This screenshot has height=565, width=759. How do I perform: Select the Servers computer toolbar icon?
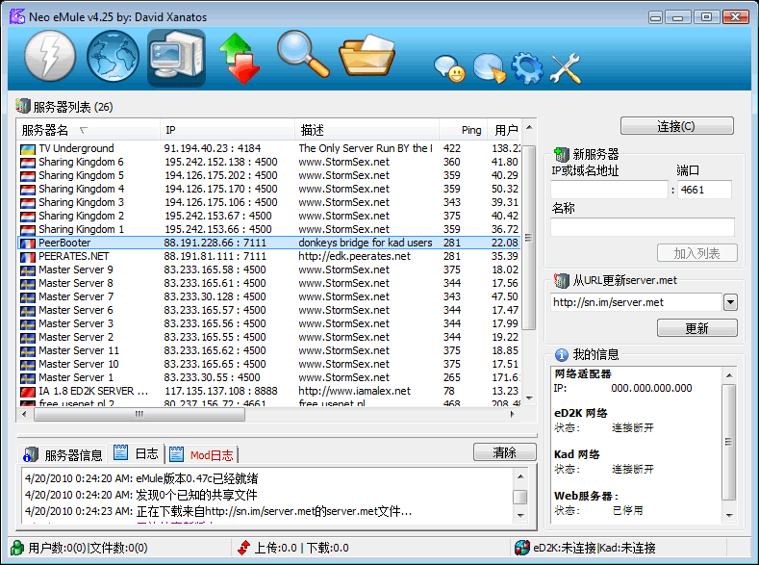(176, 56)
